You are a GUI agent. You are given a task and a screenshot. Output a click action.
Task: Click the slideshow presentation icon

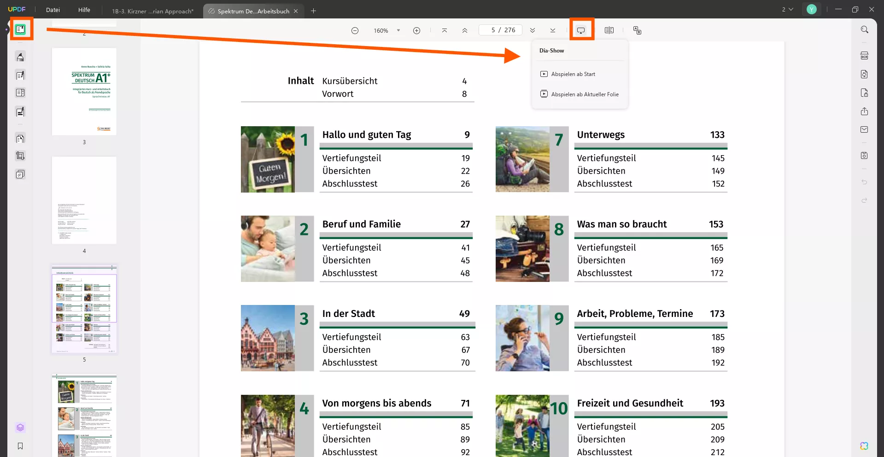click(x=581, y=30)
